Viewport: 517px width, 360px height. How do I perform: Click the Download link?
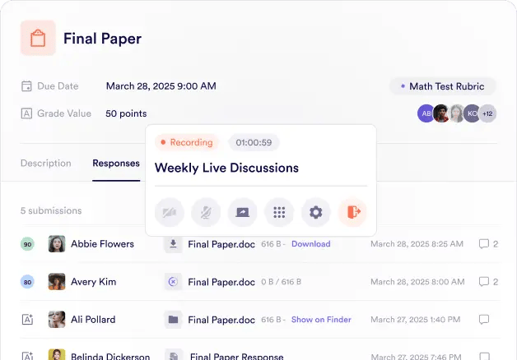click(x=310, y=244)
